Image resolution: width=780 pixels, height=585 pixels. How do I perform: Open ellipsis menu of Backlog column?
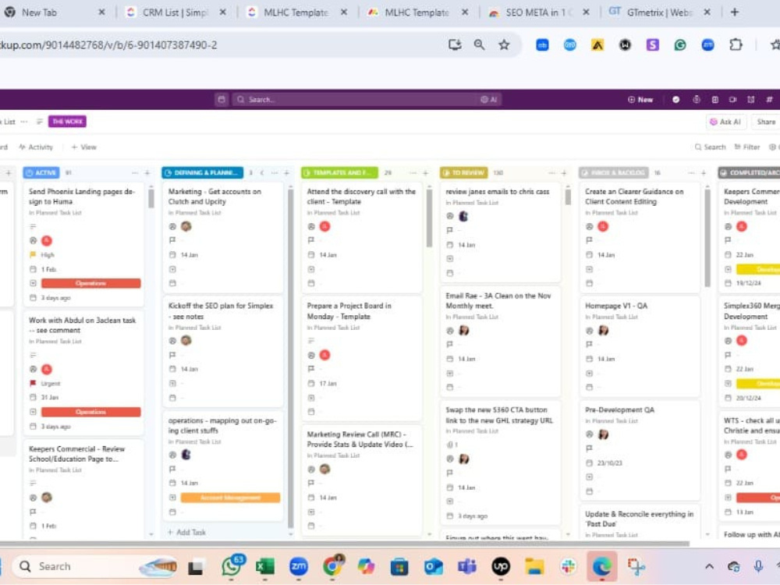point(691,172)
